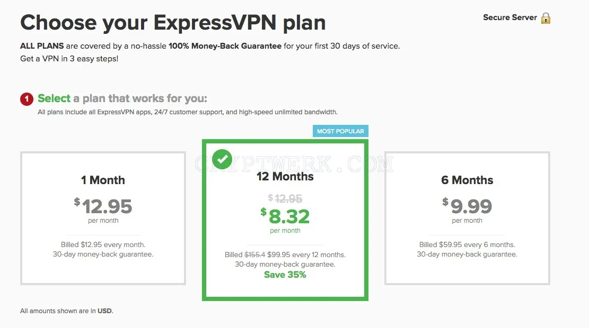
Task: Select the 12 Months plan card
Action: tap(285, 220)
